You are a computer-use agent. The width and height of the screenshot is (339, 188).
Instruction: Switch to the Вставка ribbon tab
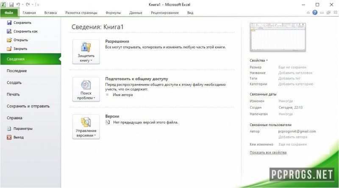50,13
